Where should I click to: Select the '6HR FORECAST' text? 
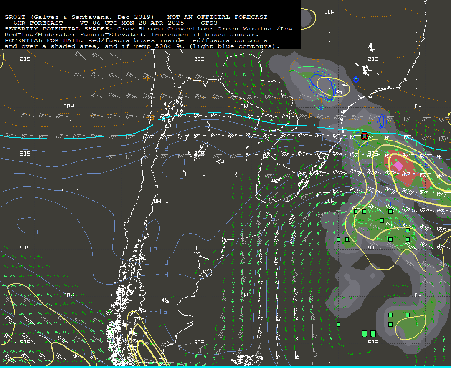click(x=38, y=23)
